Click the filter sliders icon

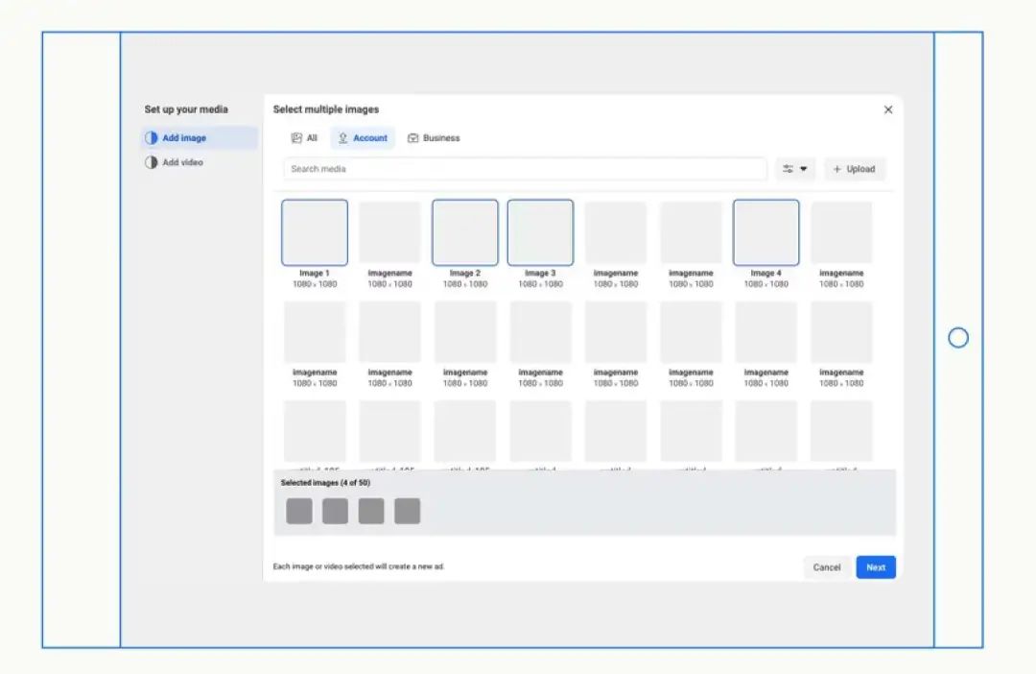788,169
